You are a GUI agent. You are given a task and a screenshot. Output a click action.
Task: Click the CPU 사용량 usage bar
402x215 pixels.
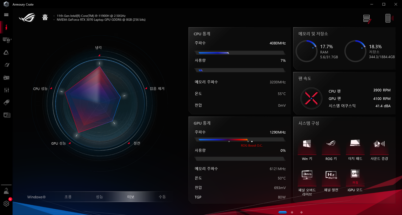(x=240, y=70)
